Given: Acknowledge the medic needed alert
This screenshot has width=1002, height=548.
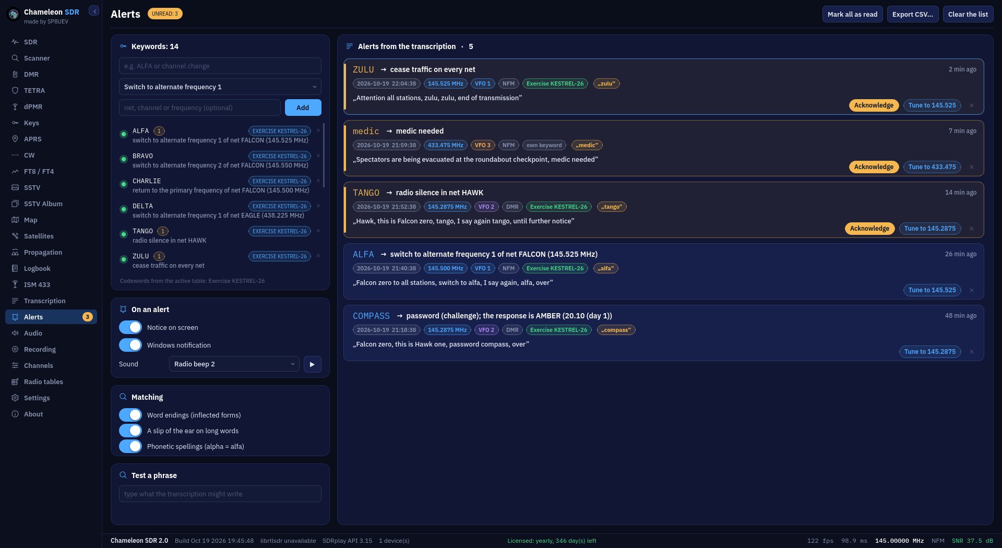Looking at the screenshot, I should [x=874, y=167].
